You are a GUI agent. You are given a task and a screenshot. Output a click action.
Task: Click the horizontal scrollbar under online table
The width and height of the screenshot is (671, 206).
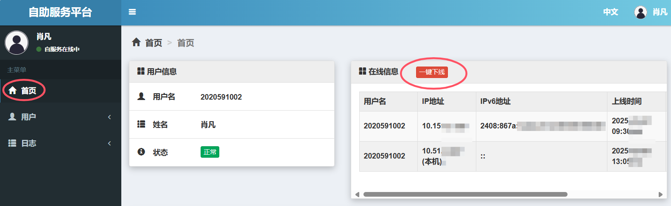(465, 195)
